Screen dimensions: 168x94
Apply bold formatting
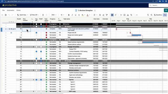pyautogui.click(x=69, y=15)
